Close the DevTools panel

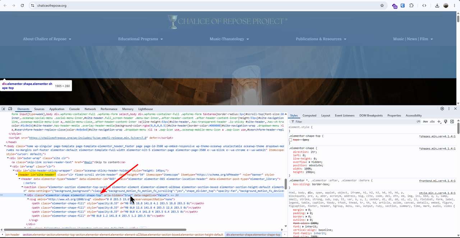click(455, 109)
